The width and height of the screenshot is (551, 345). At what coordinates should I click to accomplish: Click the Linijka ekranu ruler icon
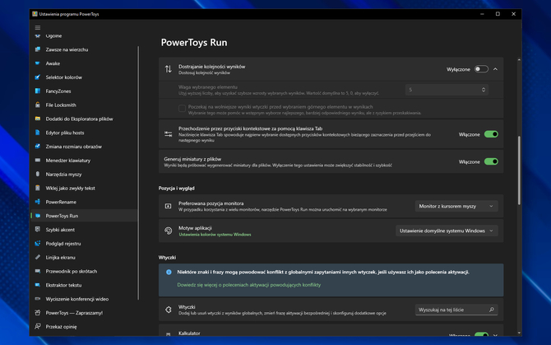point(38,258)
